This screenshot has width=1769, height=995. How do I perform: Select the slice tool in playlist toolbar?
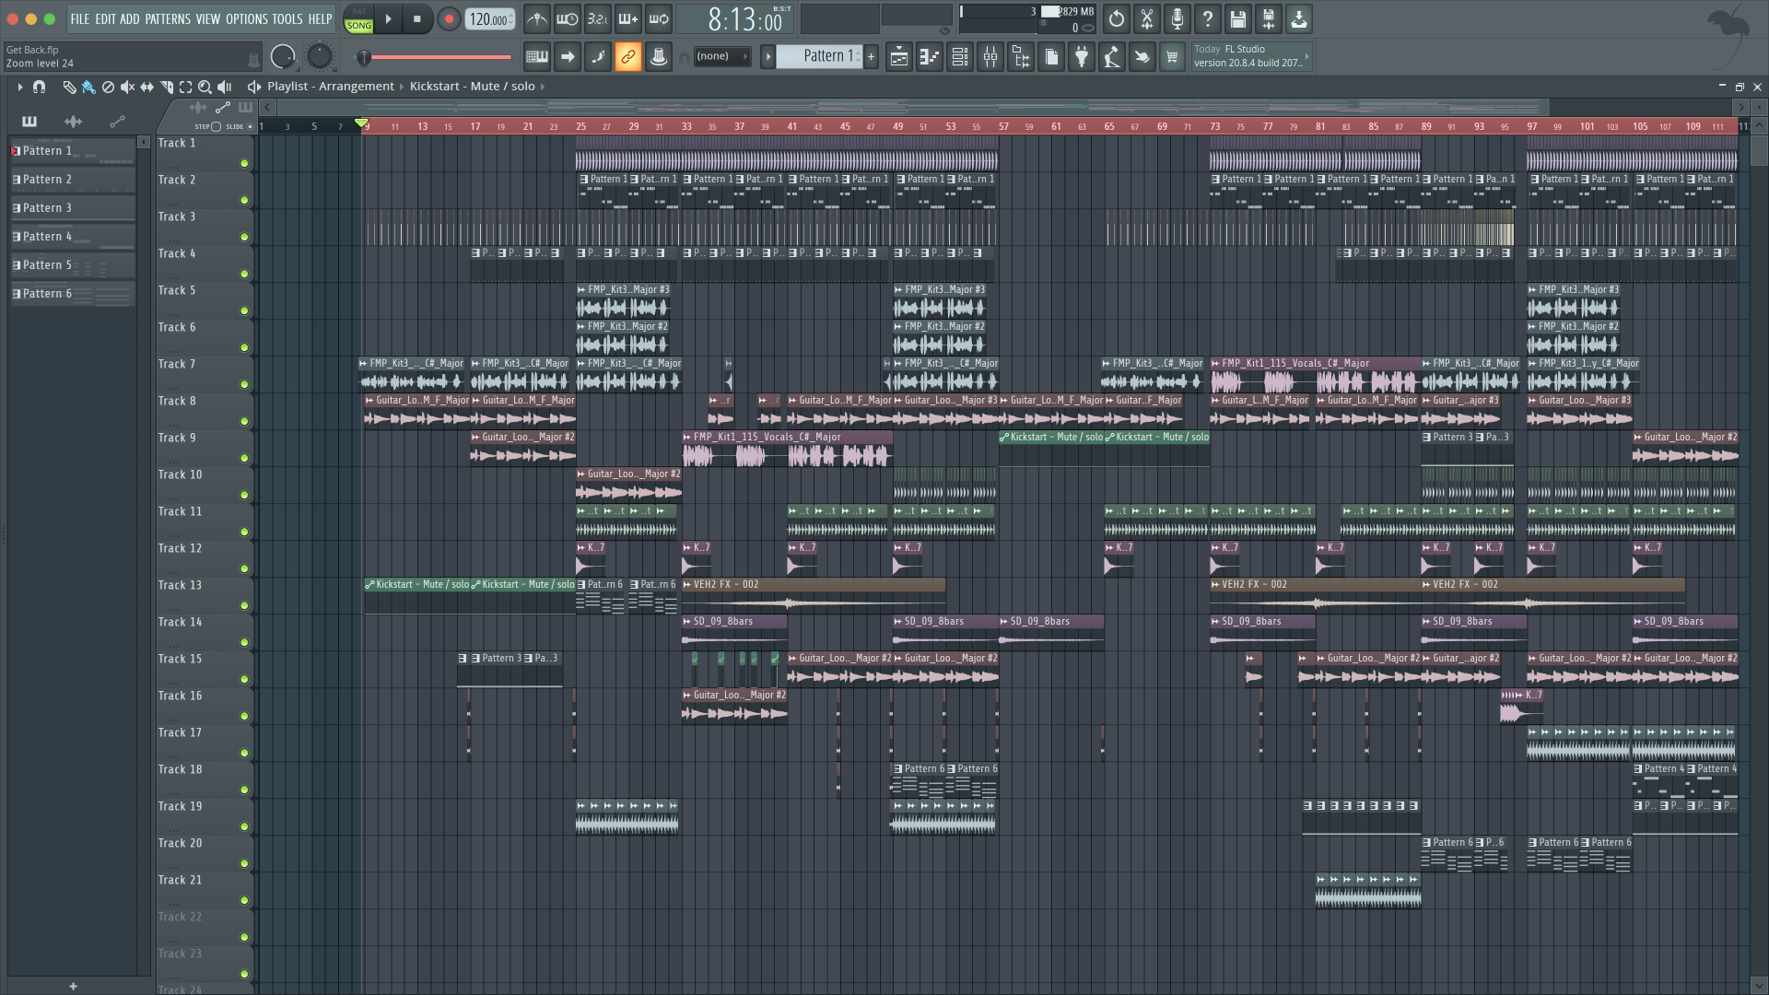[166, 87]
